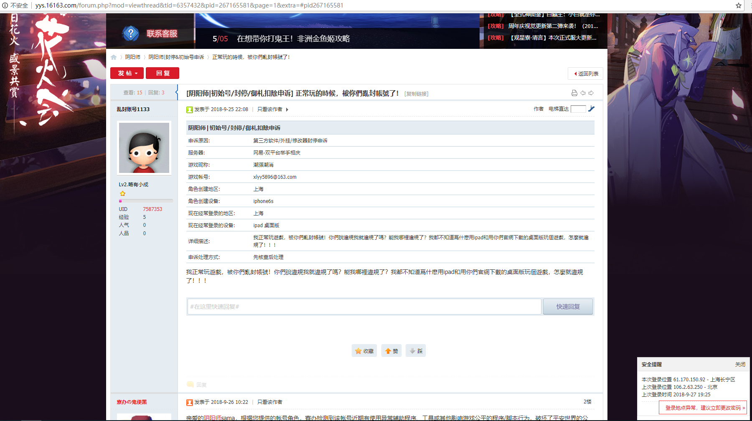Click the user experience progress bar

pyautogui.click(x=146, y=201)
